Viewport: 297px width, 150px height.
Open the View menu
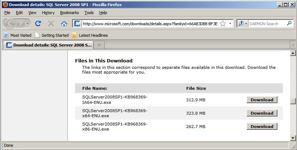click(32, 13)
